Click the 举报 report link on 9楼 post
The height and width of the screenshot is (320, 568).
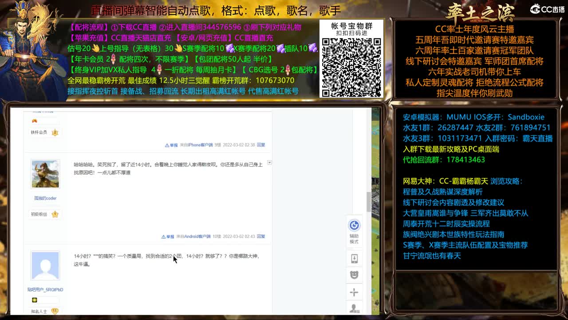tap(171, 145)
